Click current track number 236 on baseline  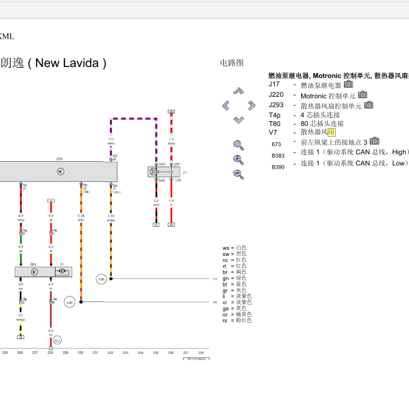coord(171,353)
